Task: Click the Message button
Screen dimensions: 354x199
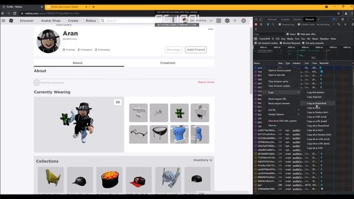Action: (174, 50)
